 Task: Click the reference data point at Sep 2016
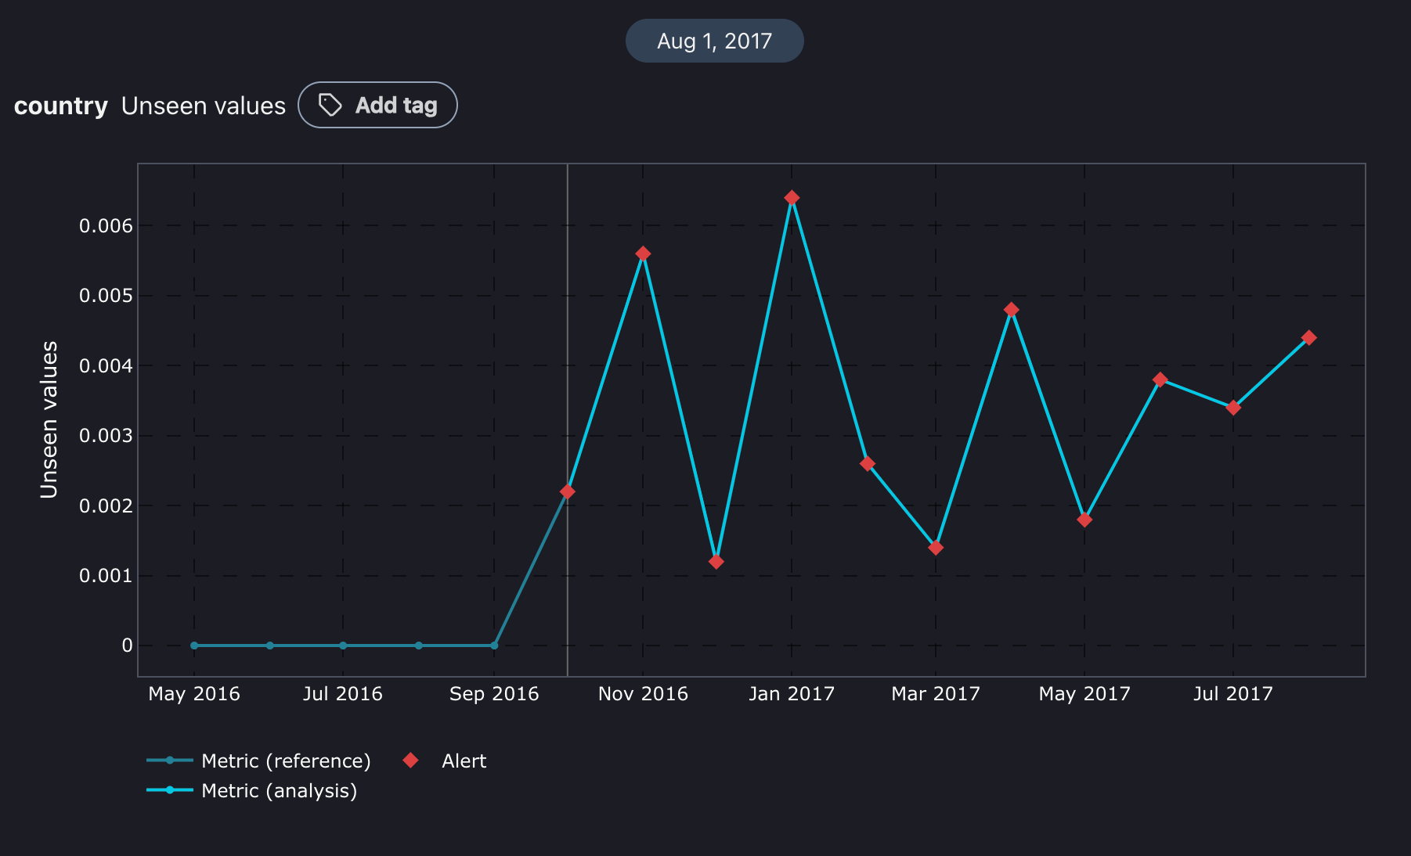494,646
